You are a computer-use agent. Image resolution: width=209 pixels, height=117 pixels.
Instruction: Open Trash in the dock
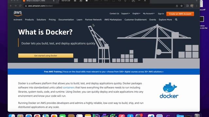[x=197, y=116]
